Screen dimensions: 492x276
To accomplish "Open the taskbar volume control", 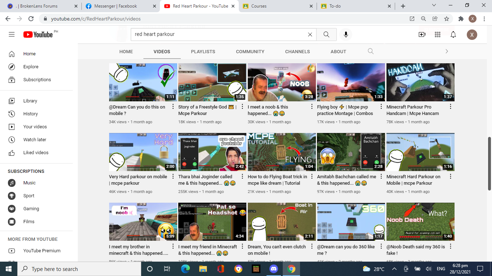I will pos(429,269).
